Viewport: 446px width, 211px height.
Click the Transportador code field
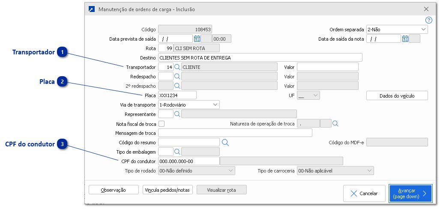165,67
